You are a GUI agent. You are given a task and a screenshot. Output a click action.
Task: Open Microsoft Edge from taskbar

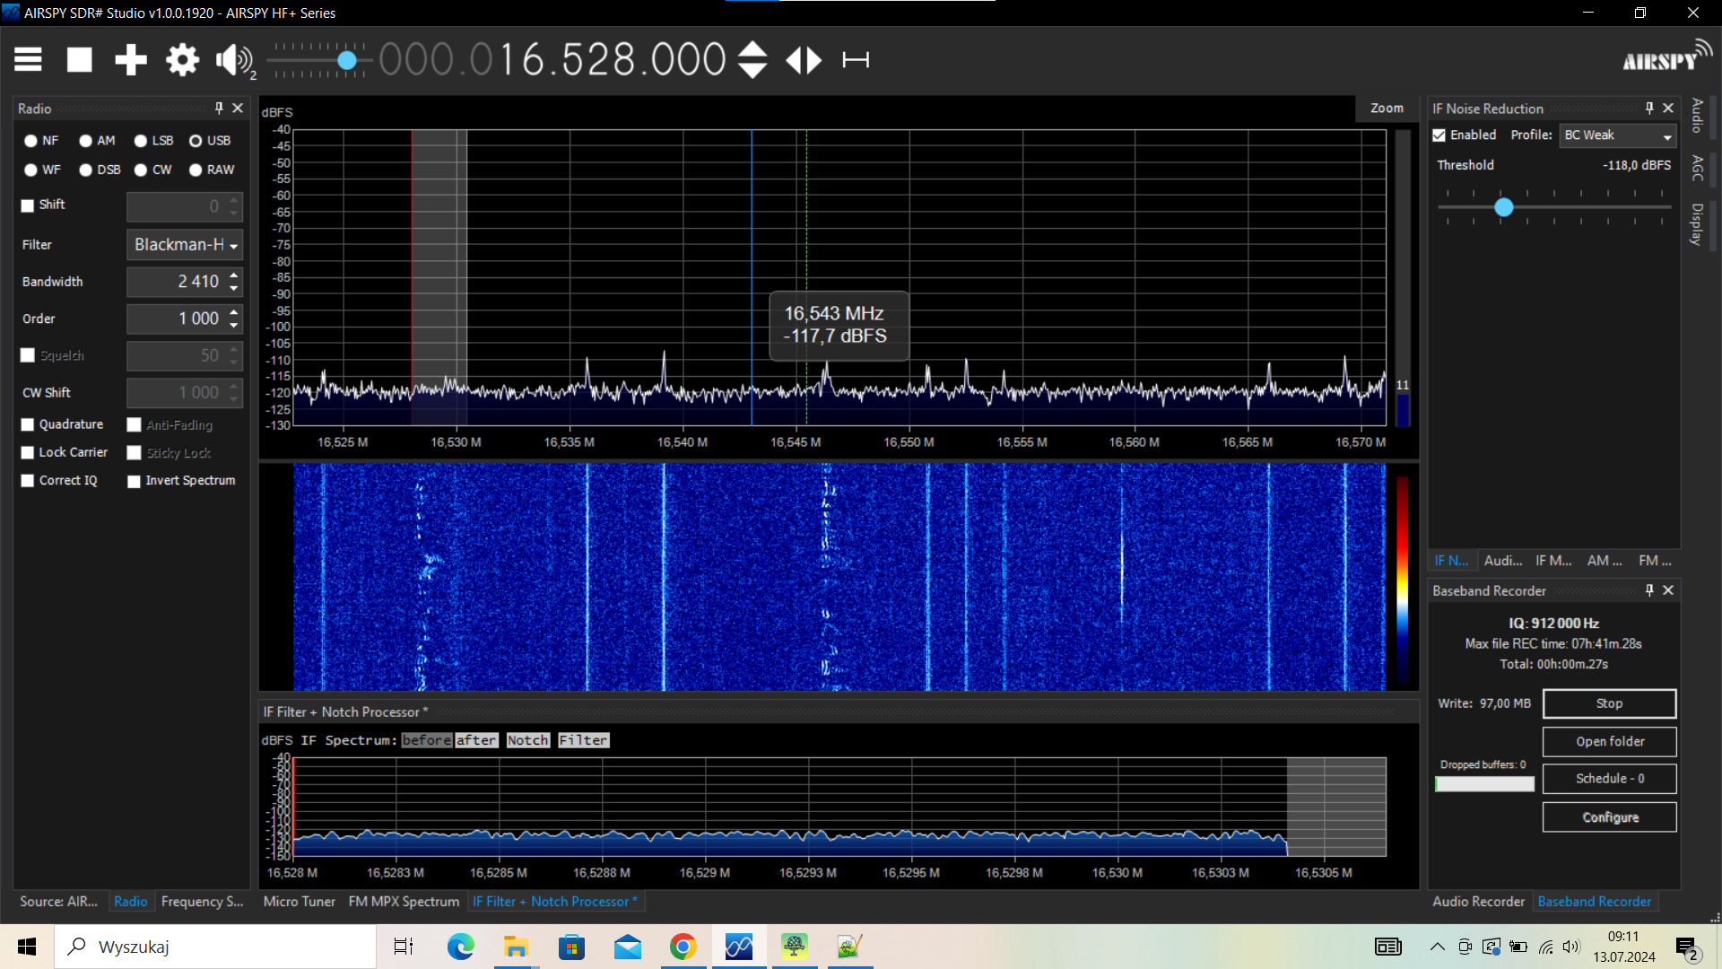tap(461, 947)
